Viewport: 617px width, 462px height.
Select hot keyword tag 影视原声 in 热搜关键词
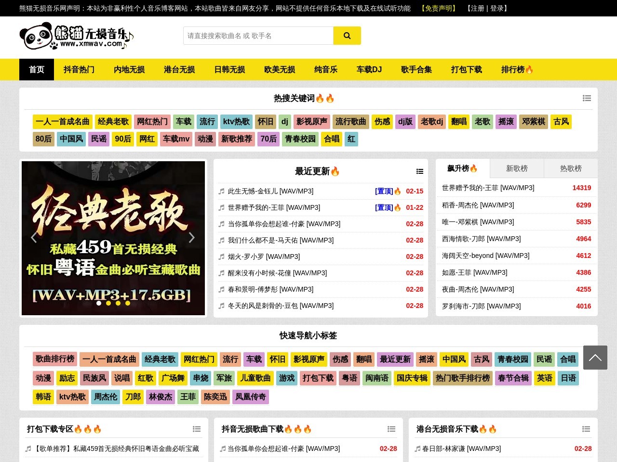click(x=312, y=122)
